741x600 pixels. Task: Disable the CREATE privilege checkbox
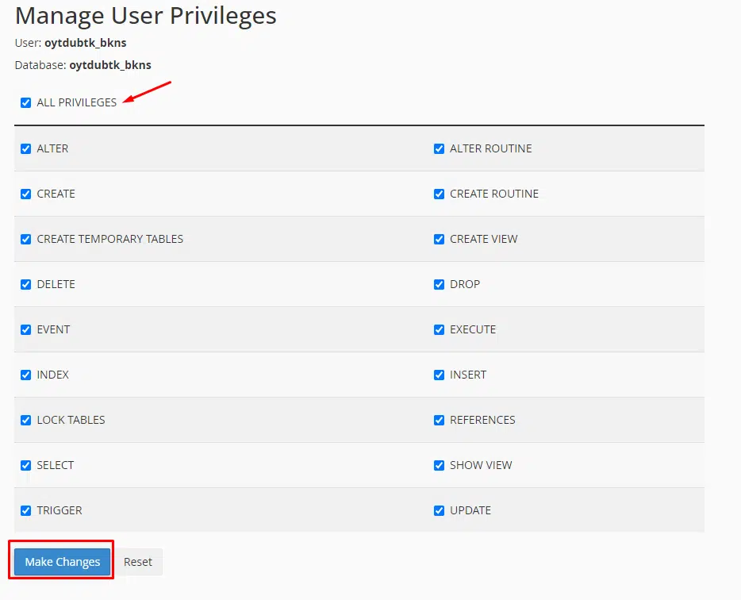[x=26, y=194]
